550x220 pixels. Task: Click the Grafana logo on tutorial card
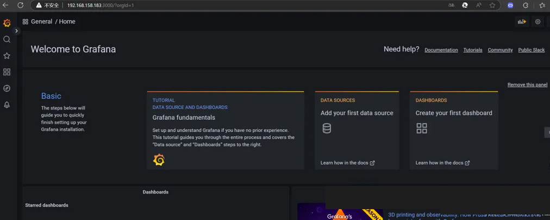click(159, 159)
